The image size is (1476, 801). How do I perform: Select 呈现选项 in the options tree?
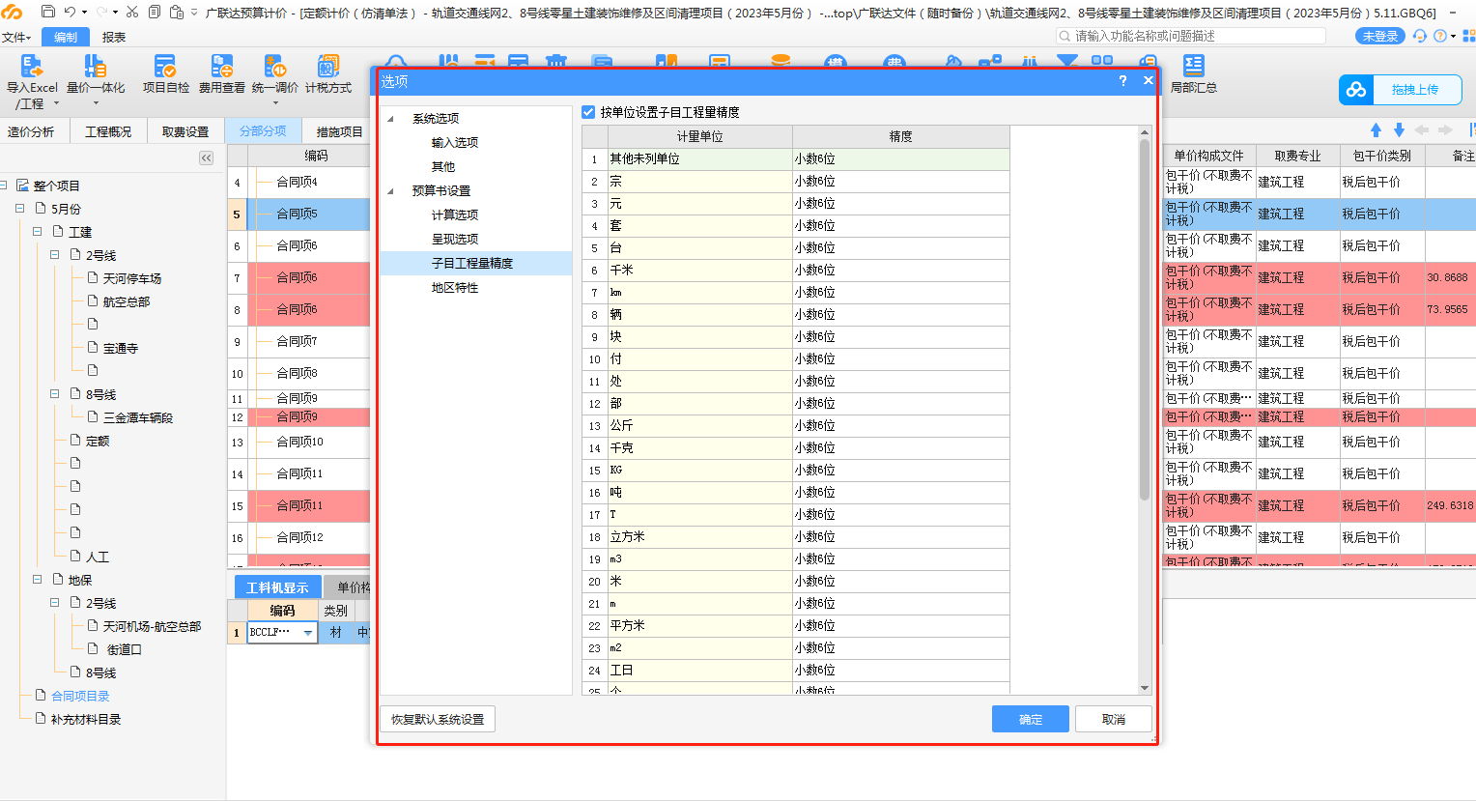(x=455, y=239)
